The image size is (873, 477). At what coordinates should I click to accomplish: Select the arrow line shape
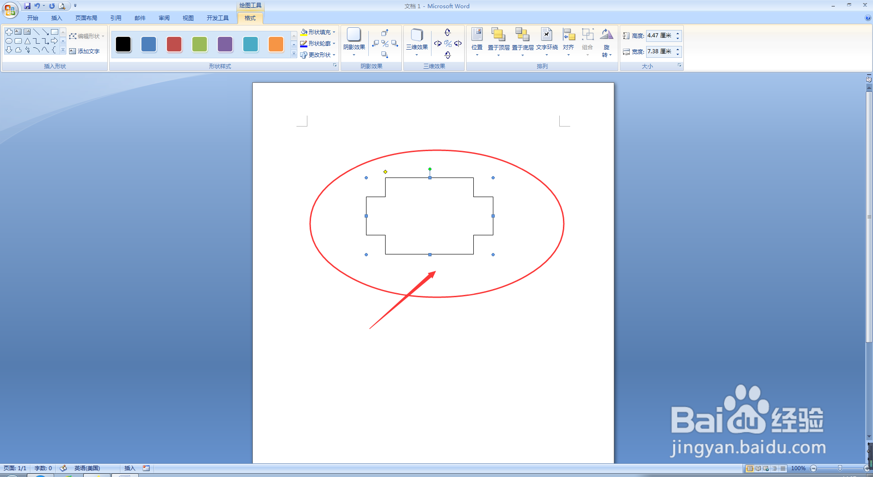tap(45, 32)
